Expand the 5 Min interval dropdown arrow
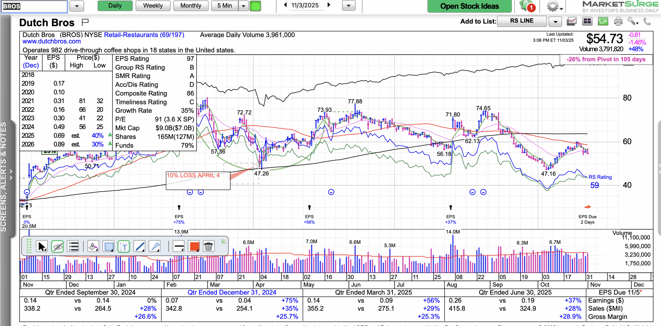The width and height of the screenshot is (661, 326). 243,6
